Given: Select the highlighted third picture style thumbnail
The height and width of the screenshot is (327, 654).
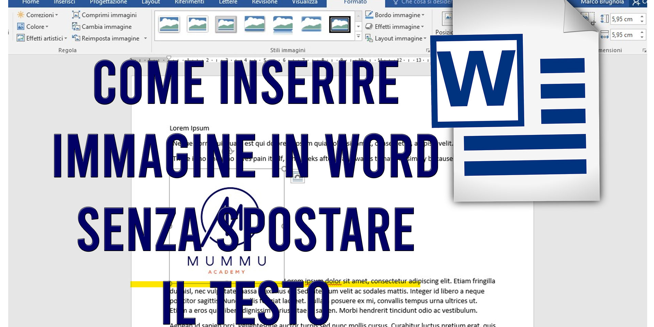Looking at the screenshot, I should (226, 25).
